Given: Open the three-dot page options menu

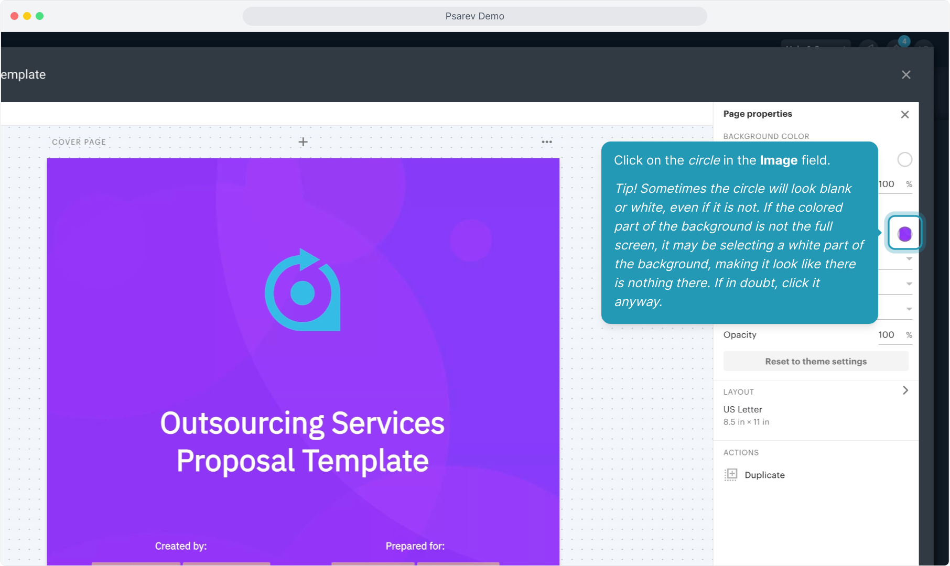Looking at the screenshot, I should 547,142.
